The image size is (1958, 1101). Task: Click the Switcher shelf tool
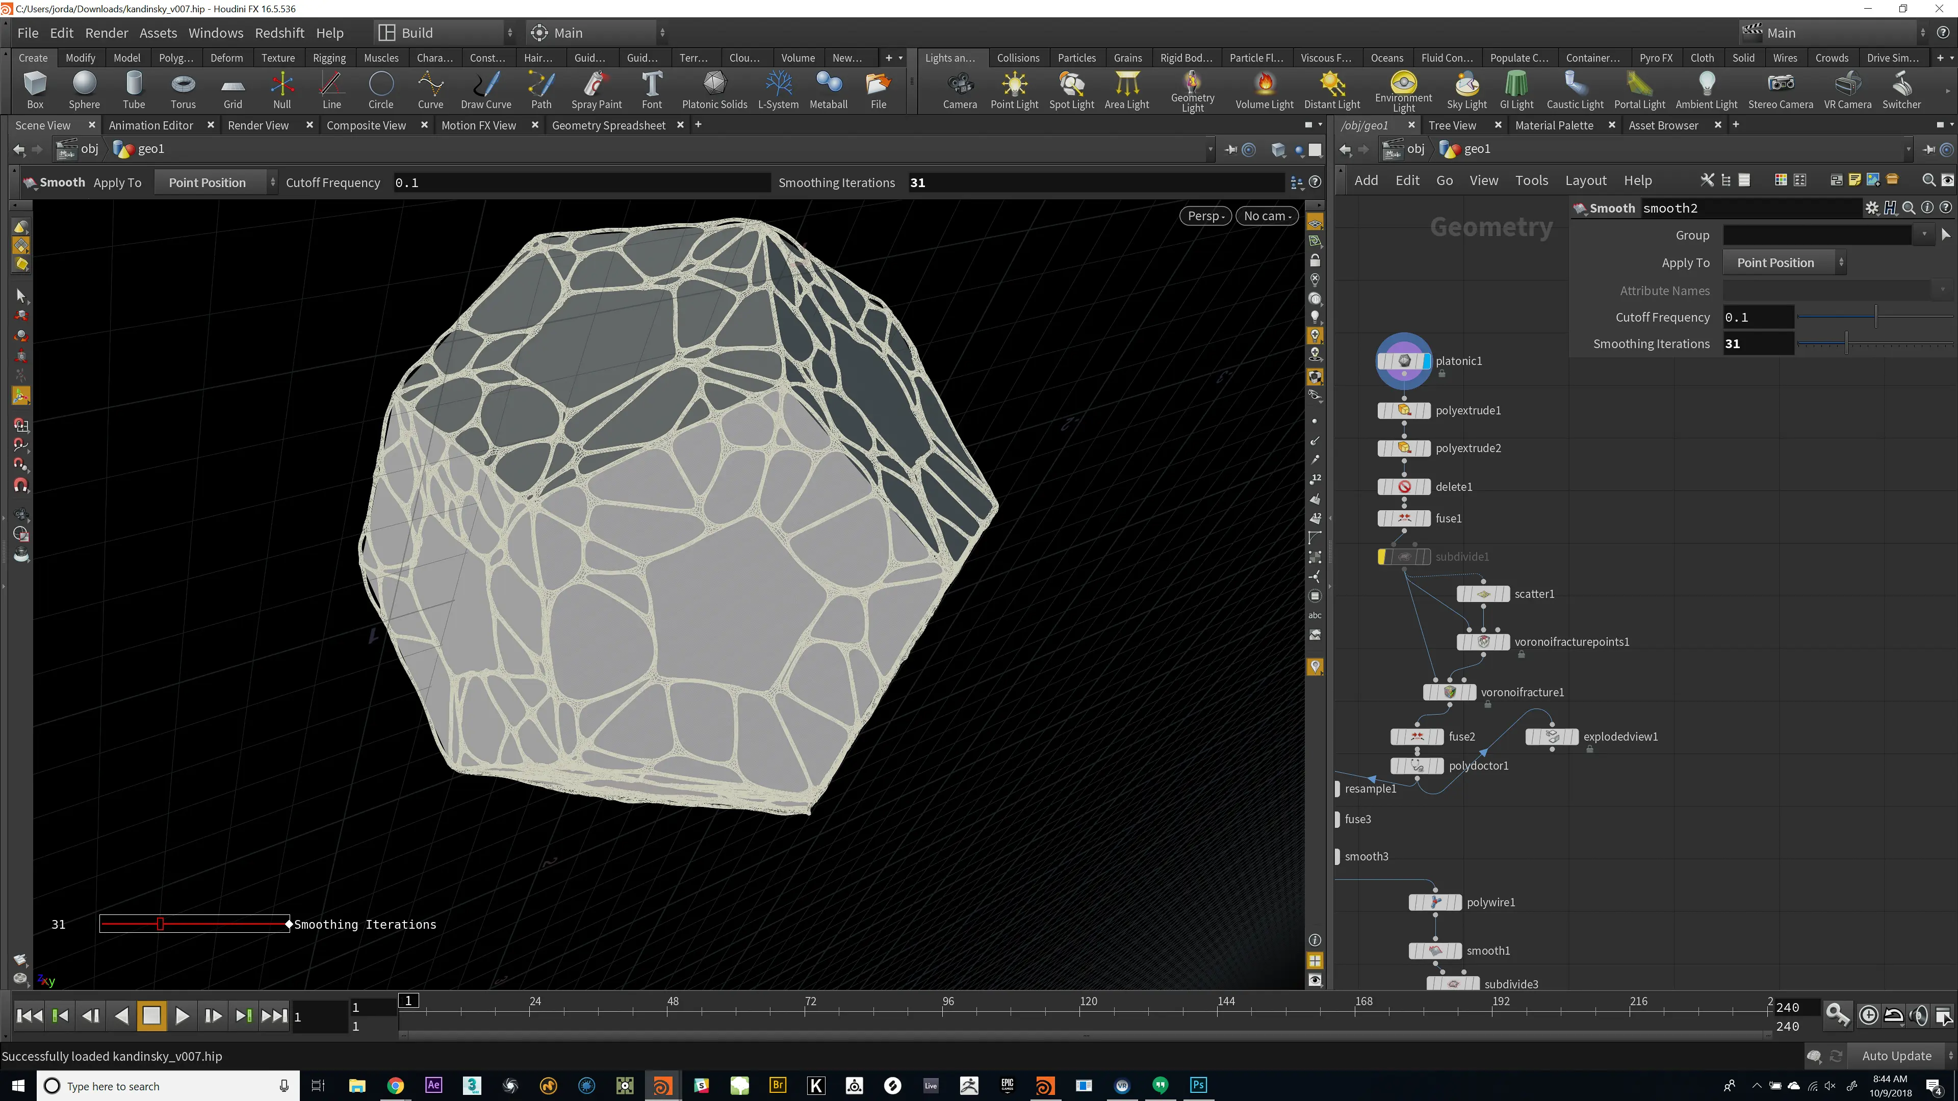coord(1901,90)
